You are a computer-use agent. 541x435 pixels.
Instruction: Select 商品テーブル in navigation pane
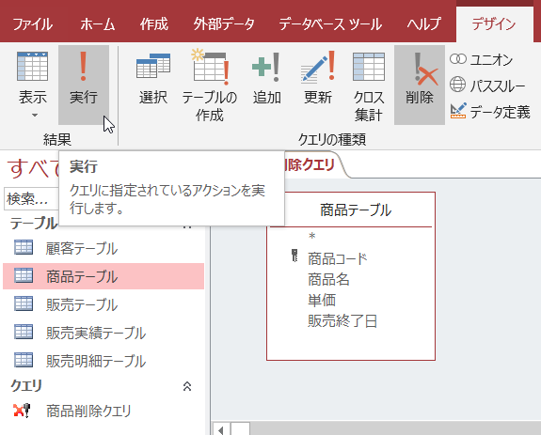pyautogui.click(x=103, y=276)
